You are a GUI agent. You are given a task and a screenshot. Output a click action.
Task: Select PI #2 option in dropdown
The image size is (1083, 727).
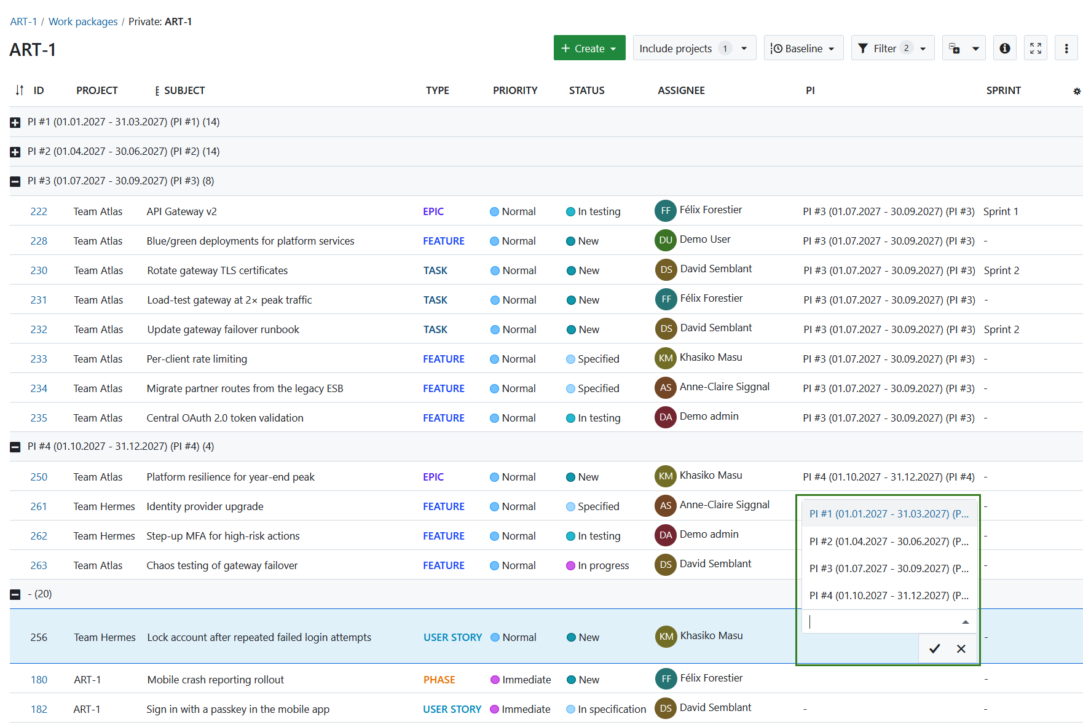pos(889,541)
